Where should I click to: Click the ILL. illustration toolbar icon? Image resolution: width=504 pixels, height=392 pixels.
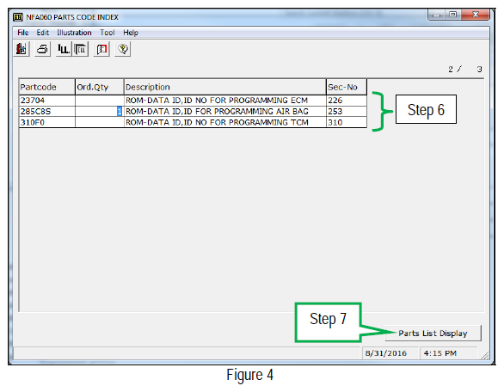point(64,49)
